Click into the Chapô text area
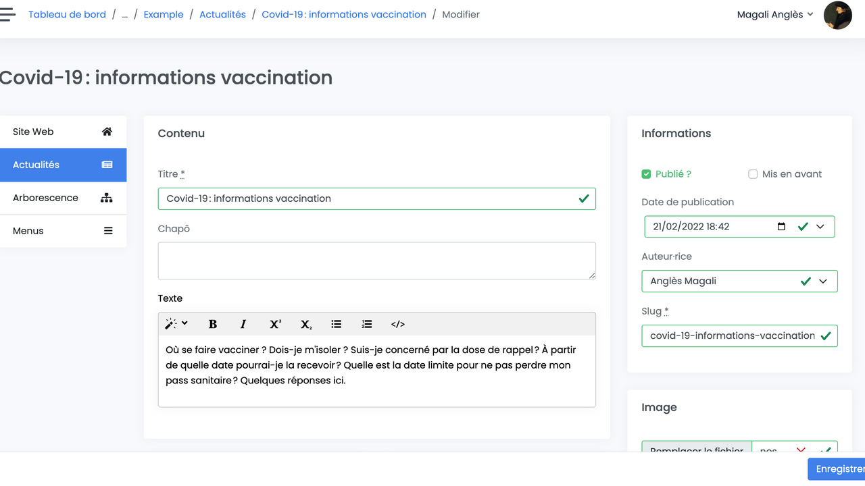Image resolution: width=865 pixels, height=486 pixels. (x=376, y=261)
